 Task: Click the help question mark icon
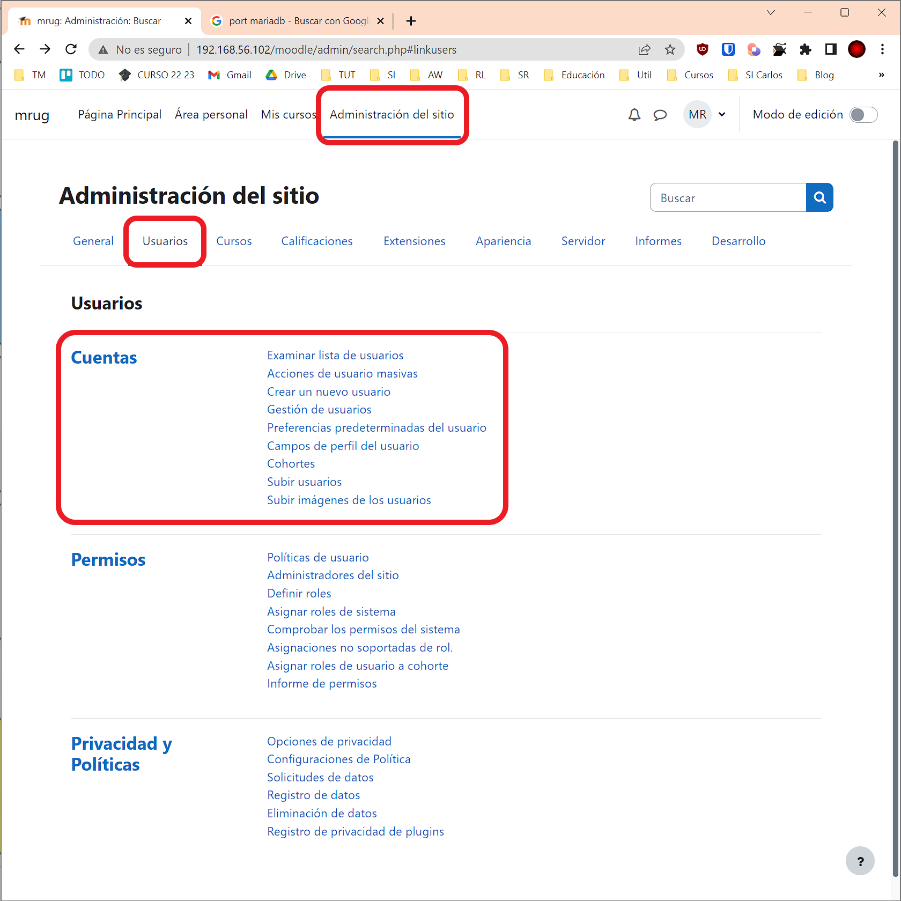coord(860,861)
